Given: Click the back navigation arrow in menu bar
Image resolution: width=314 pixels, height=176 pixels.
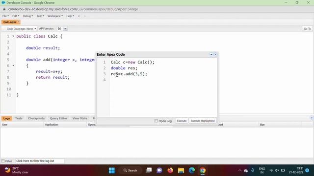Looking at the screenshot, I should tap(78, 16).
